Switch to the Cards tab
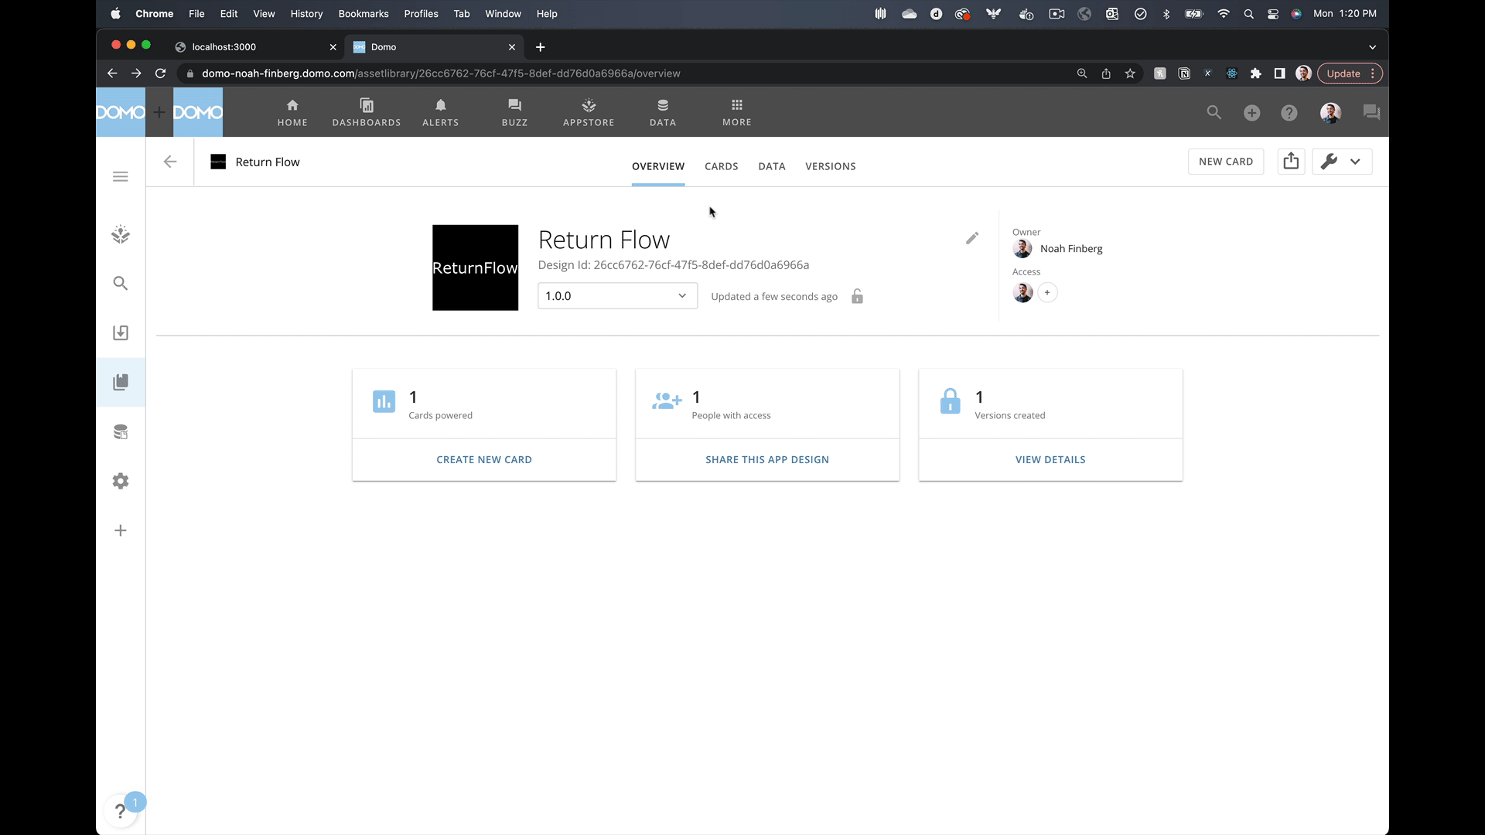The width and height of the screenshot is (1485, 835). pos(721,166)
